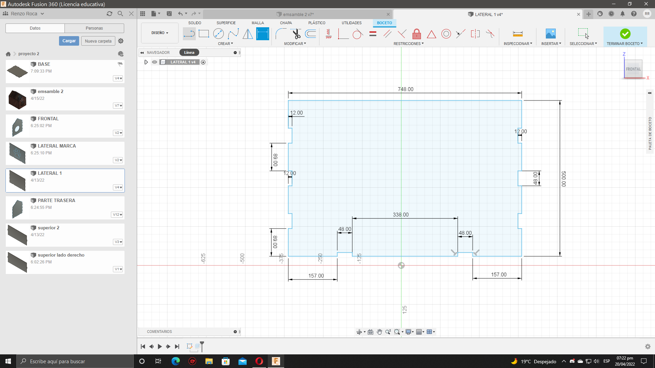Click the Nueva carpeta button
This screenshot has width=655, height=368.
pyautogui.click(x=98, y=41)
